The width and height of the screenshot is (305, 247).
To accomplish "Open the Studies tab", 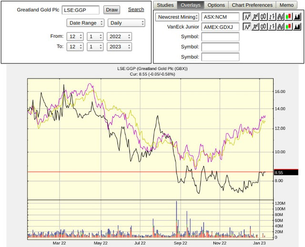I will pos(165,5).
